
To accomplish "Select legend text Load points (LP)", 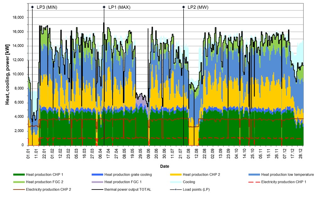I will (196, 190).
